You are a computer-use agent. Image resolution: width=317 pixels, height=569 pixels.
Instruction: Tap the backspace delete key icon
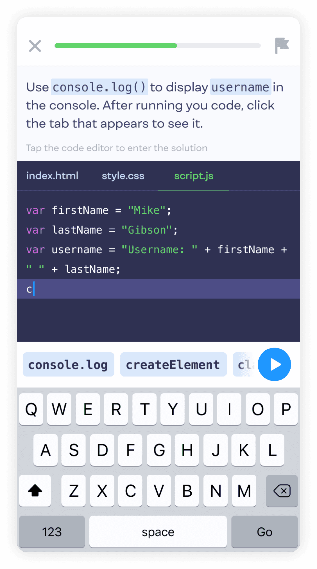[282, 490]
